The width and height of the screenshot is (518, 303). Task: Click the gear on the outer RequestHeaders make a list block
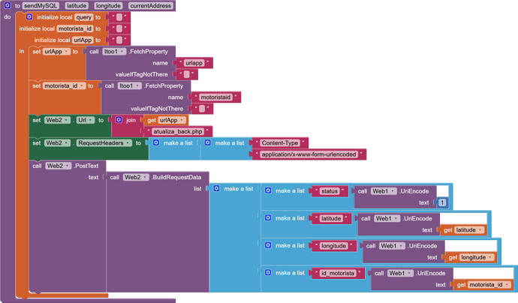[156, 142]
